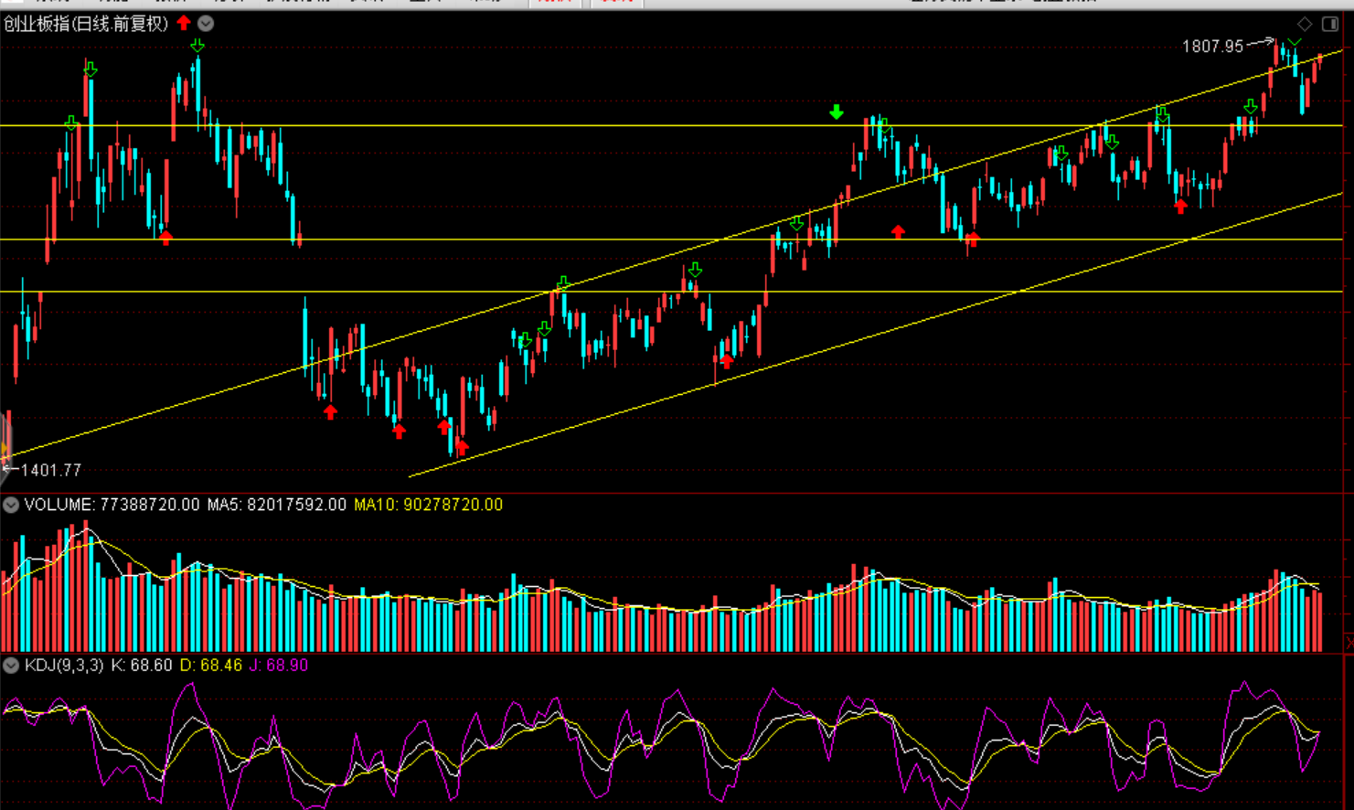This screenshot has width=1354, height=810.
Task: Open the dropdown next to 创业板指 title
Action: coord(207,24)
